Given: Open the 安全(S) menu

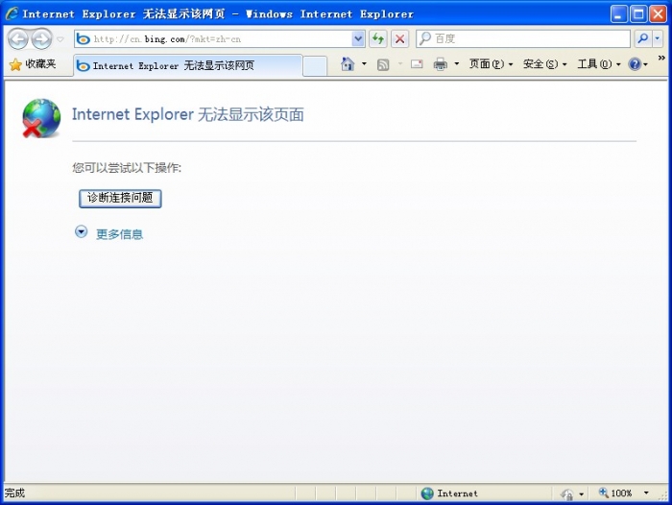Looking at the screenshot, I should [544, 64].
